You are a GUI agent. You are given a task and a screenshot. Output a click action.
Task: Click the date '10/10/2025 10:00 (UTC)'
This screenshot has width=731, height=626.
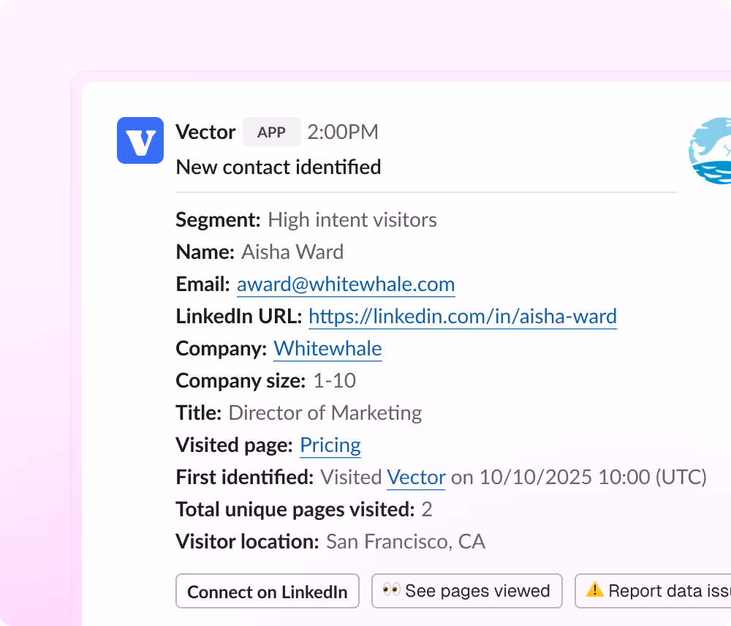click(x=593, y=478)
